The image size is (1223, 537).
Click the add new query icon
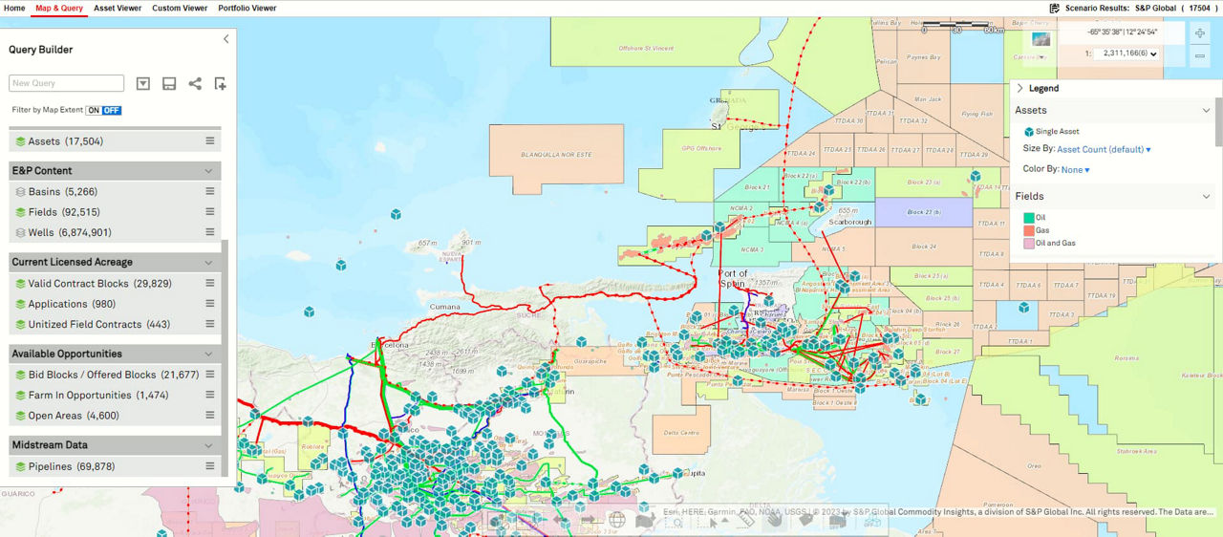pyautogui.click(x=220, y=84)
